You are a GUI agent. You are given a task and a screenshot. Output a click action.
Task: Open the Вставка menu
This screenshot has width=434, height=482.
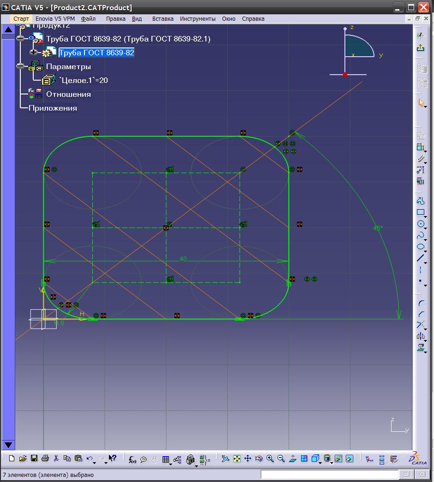pos(163,19)
